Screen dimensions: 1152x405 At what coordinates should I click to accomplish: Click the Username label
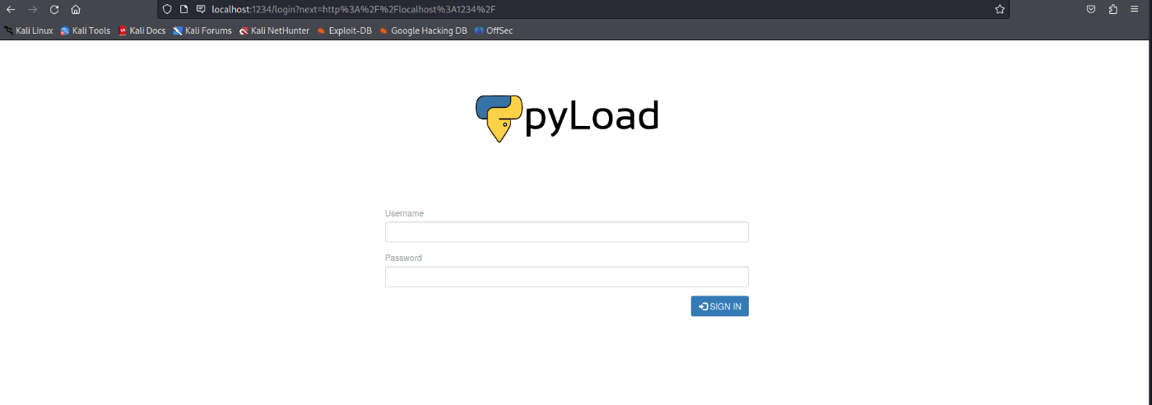click(x=404, y=213)
